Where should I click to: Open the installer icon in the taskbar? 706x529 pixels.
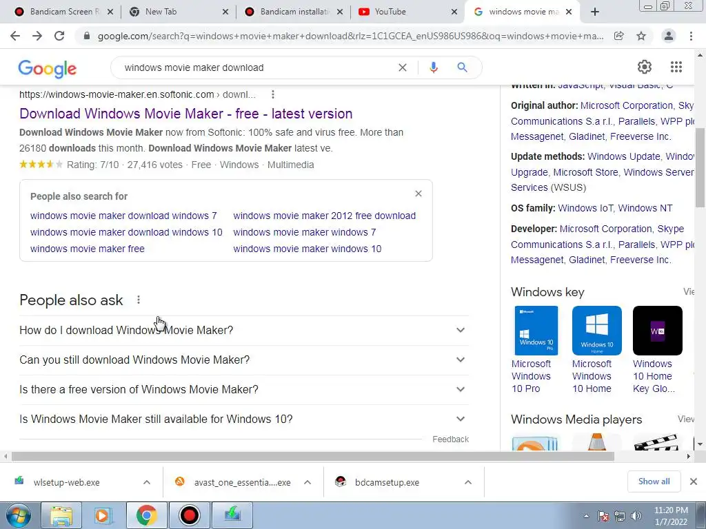(x=232, y=515)
